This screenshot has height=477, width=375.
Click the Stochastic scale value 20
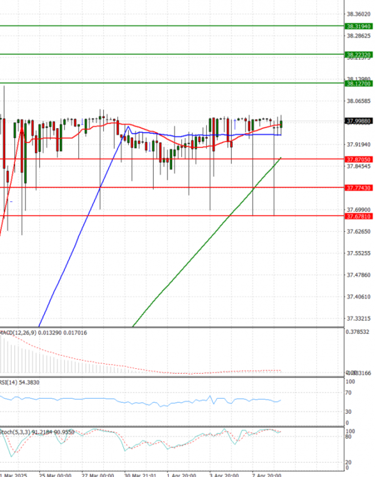click(349, 463)
